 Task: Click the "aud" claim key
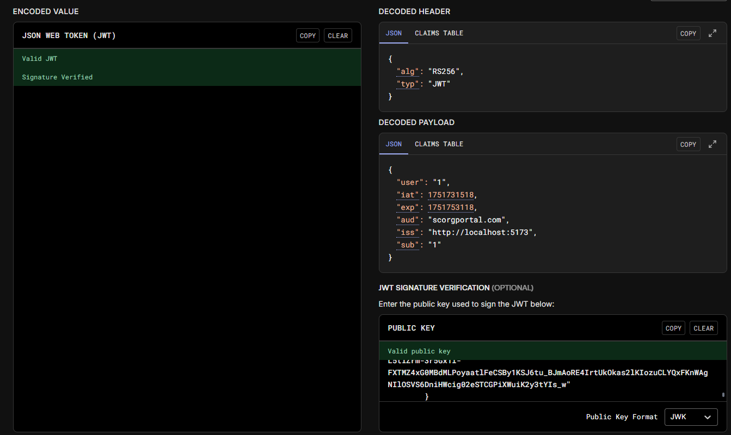click(408, 220)
